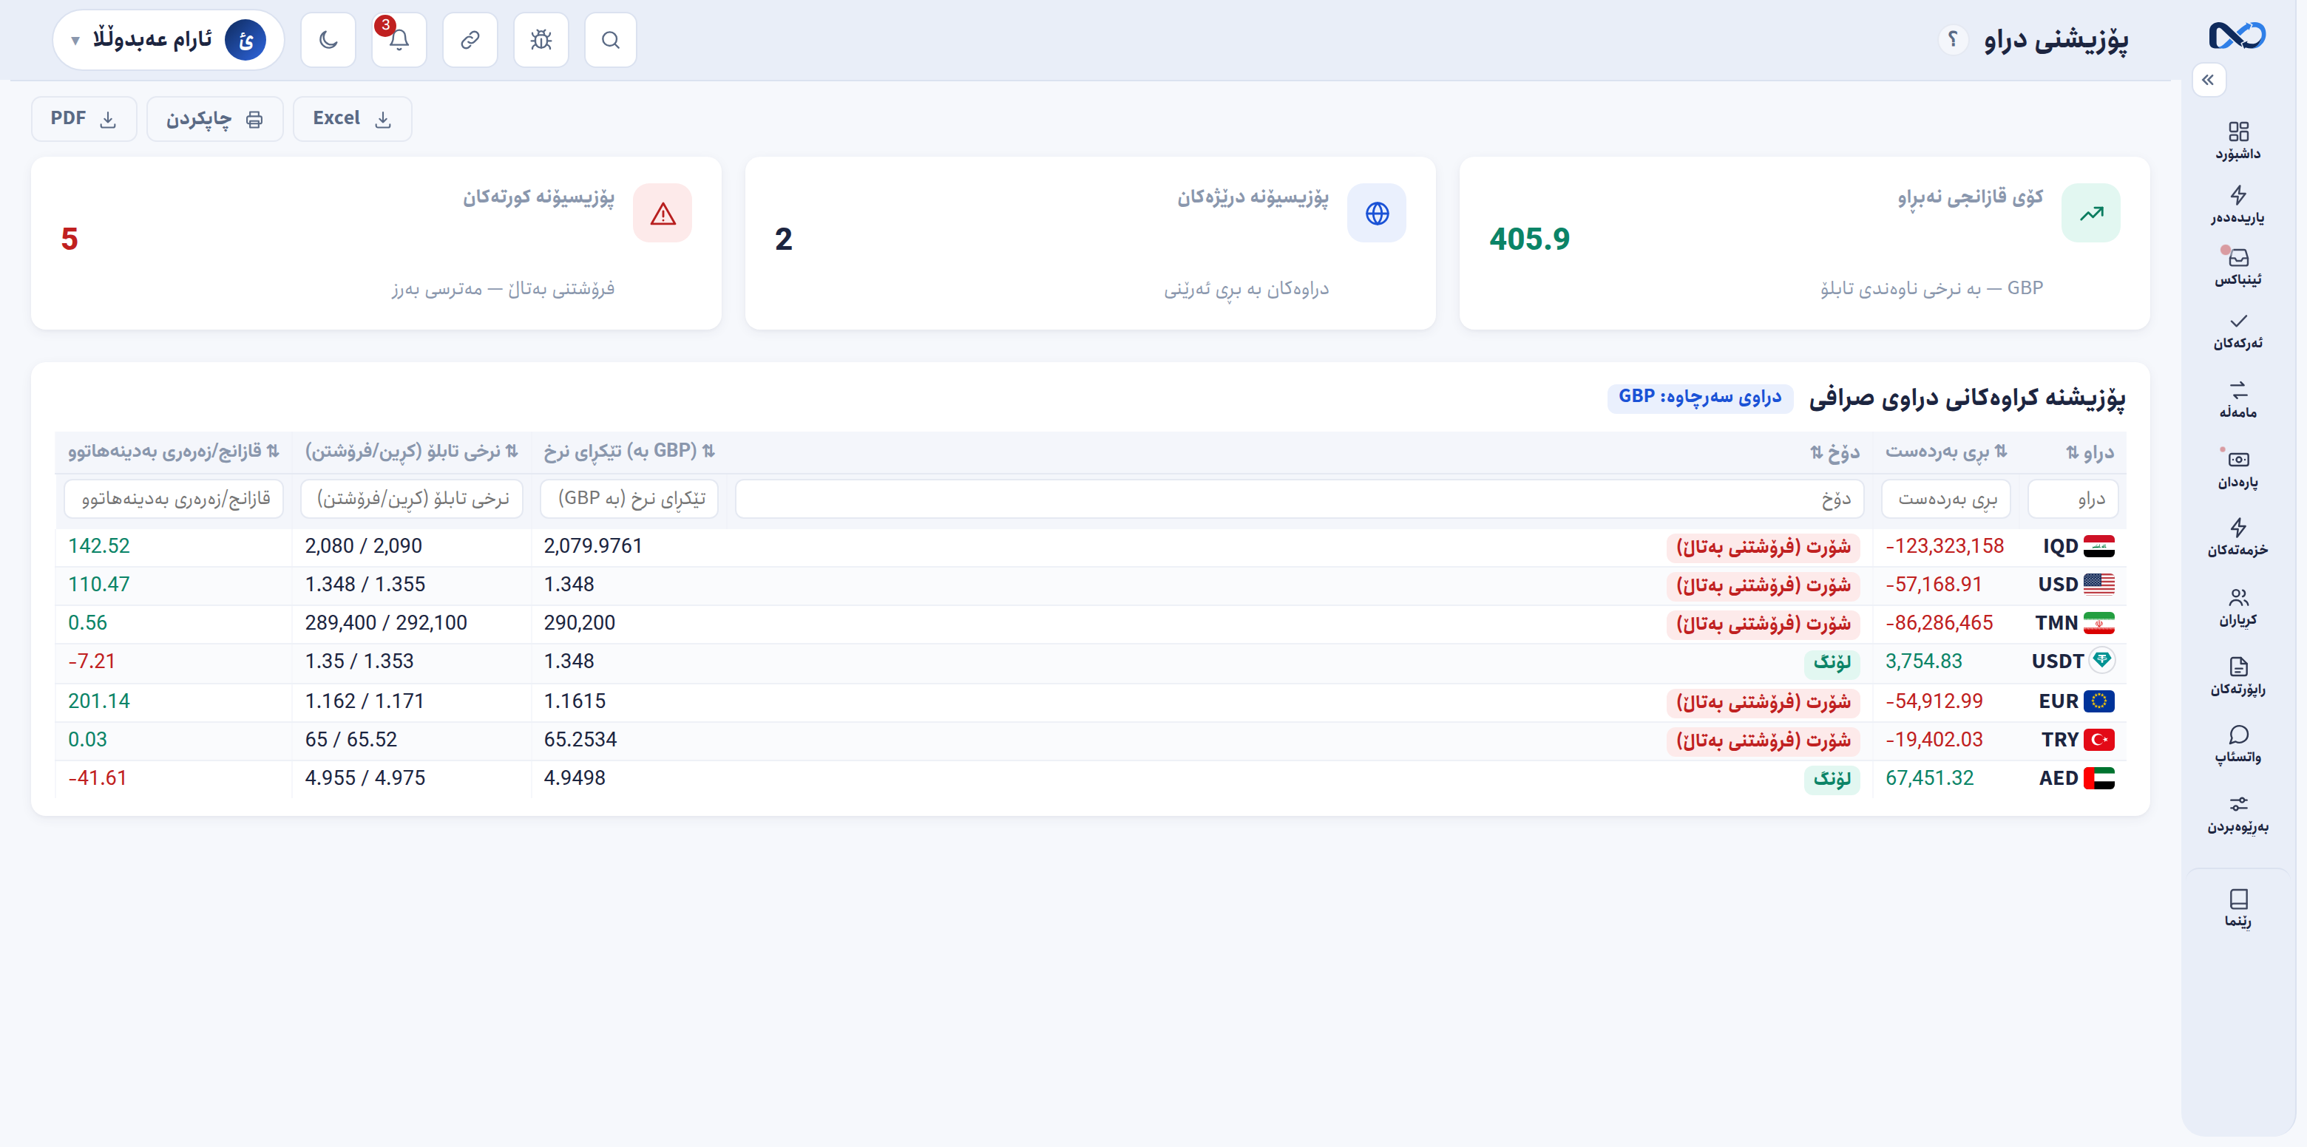This screenshot has height=1147, width=2307.
Task: Download report with the PDF button
Action: (84, 118)
